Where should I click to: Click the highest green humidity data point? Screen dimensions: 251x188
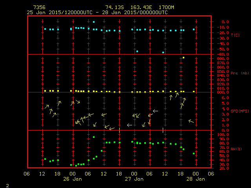[x=94, y=137]
